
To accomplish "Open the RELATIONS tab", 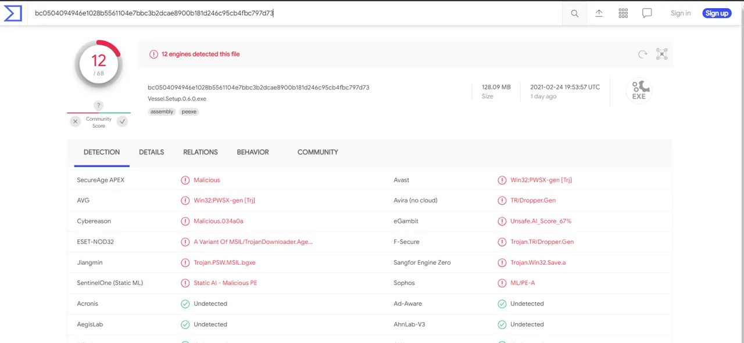I will (x=201, y=152).
